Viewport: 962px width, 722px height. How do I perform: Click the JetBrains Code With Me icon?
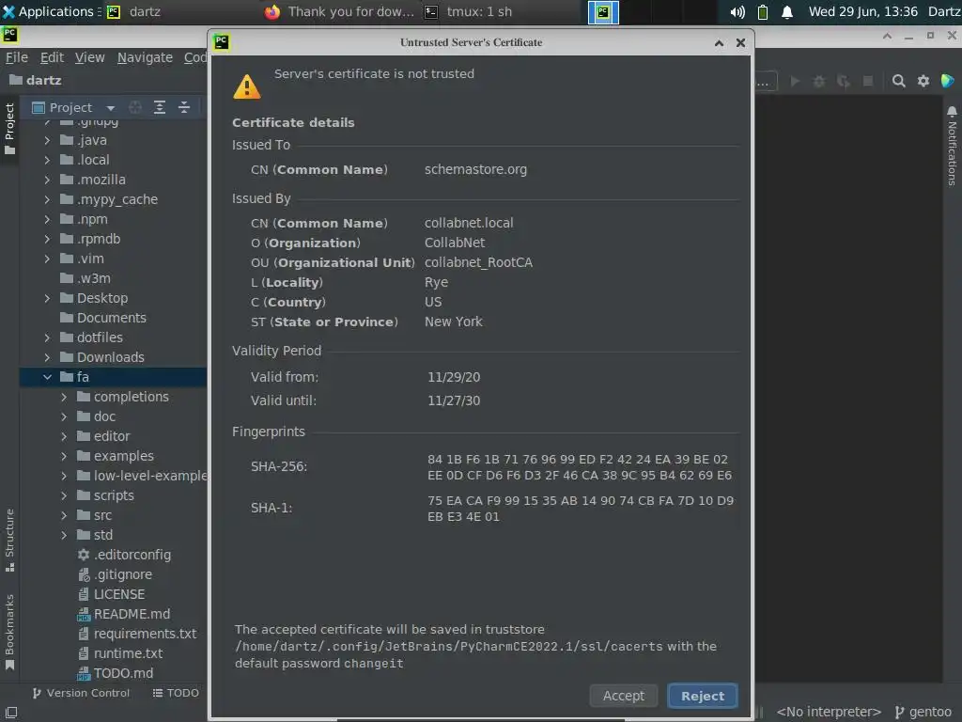(948, 81)
